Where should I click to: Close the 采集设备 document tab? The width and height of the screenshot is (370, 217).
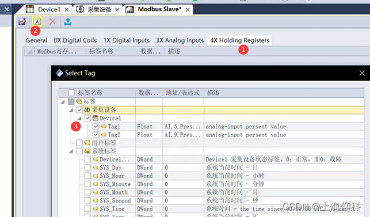click(x=117, y=10)
